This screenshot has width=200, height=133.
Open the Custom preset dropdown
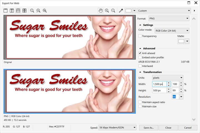click(x=164, y=11)
